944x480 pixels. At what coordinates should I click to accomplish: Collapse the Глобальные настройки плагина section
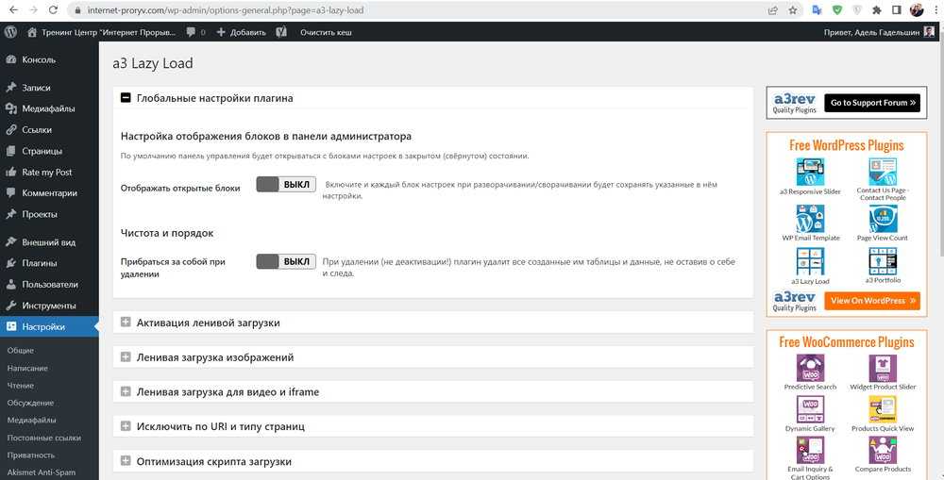(x=126, y=98)
